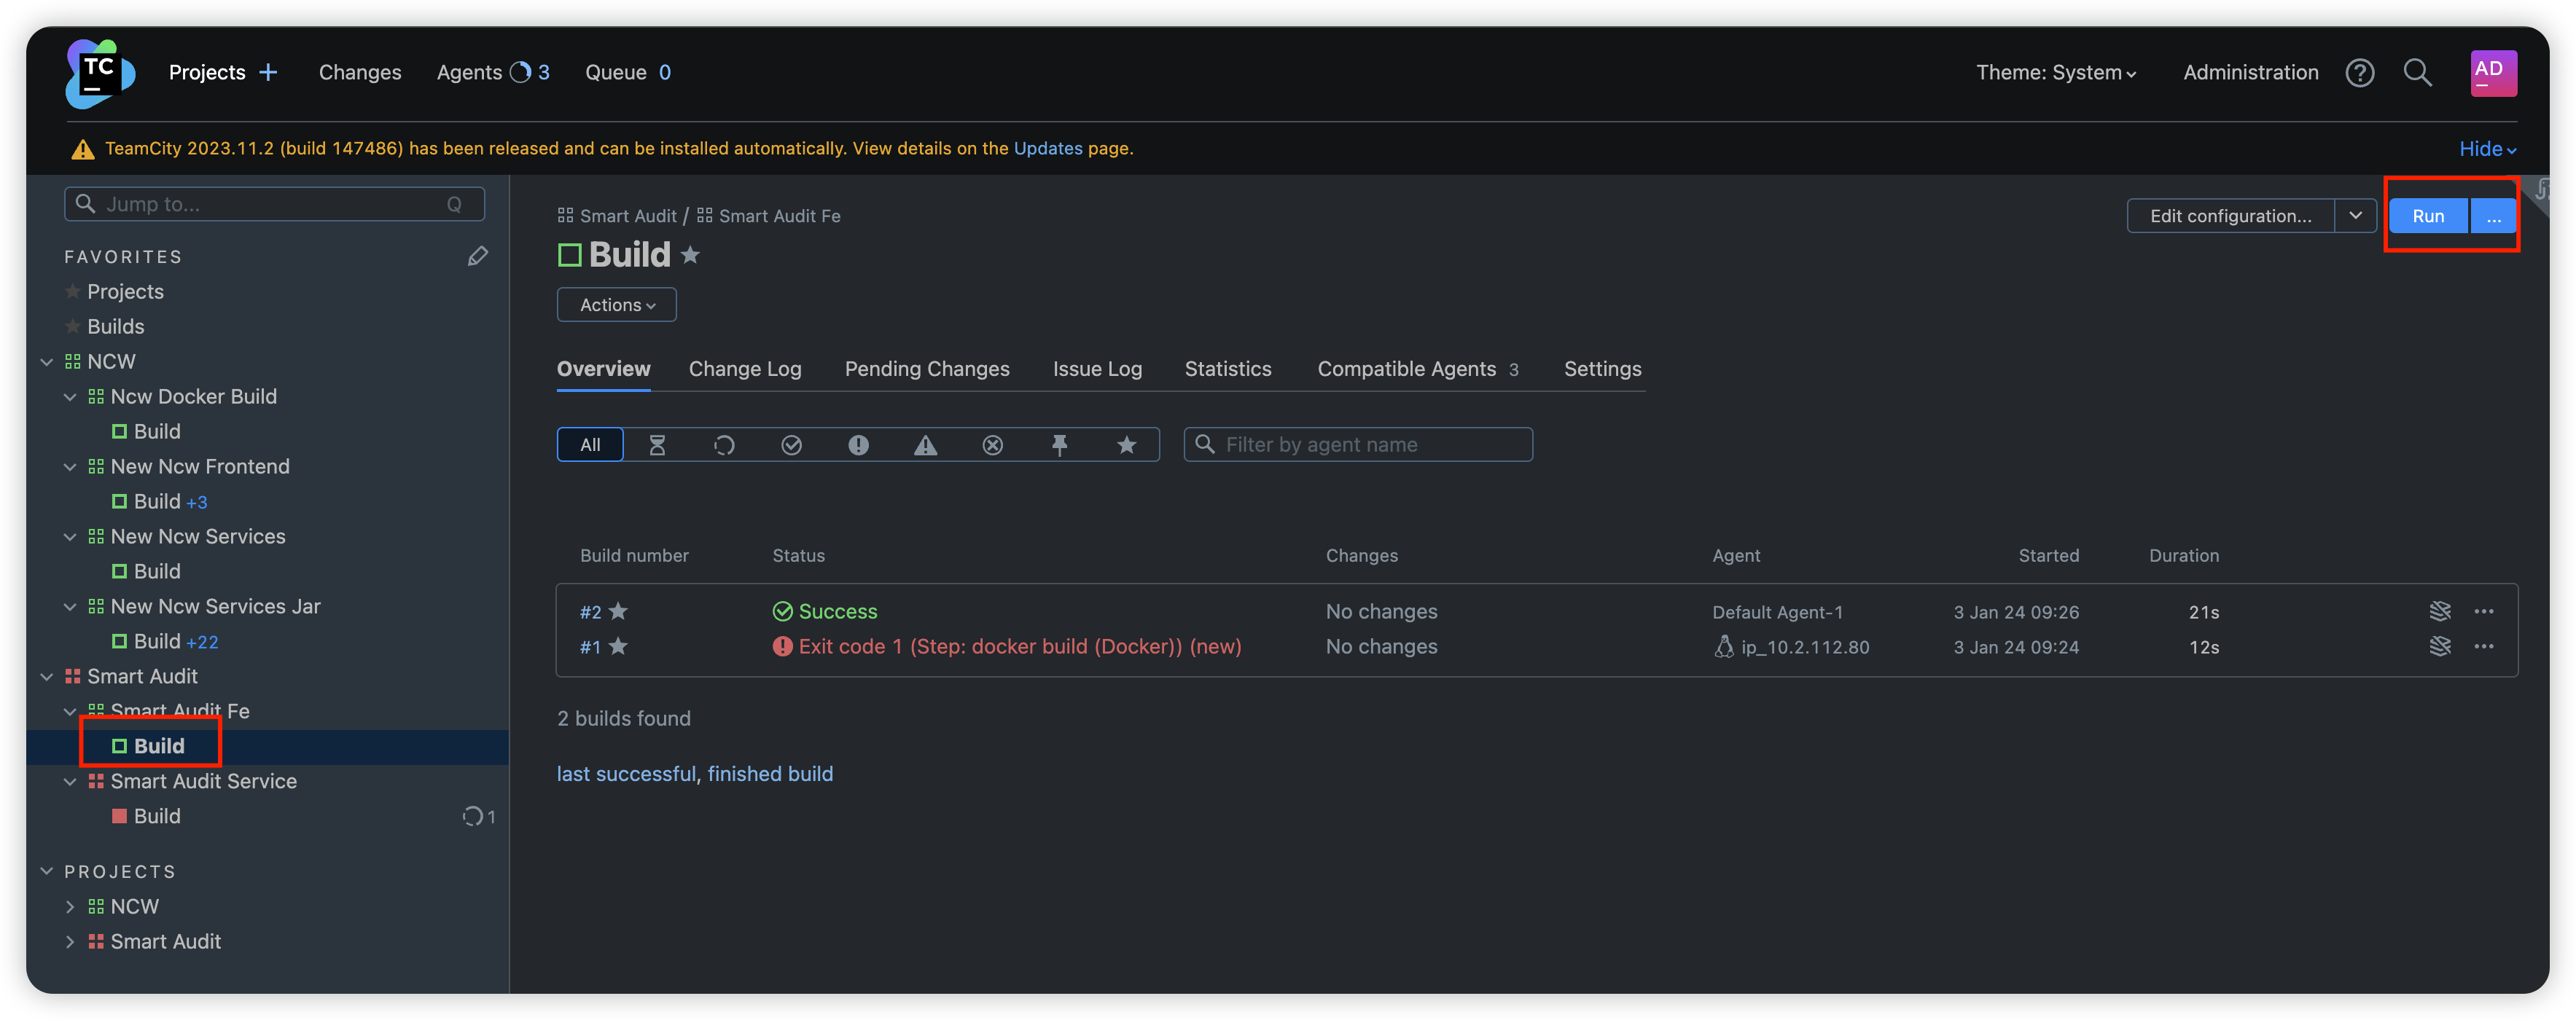
Task: Open the help question mark icon
Action: tap(2359, 72)
